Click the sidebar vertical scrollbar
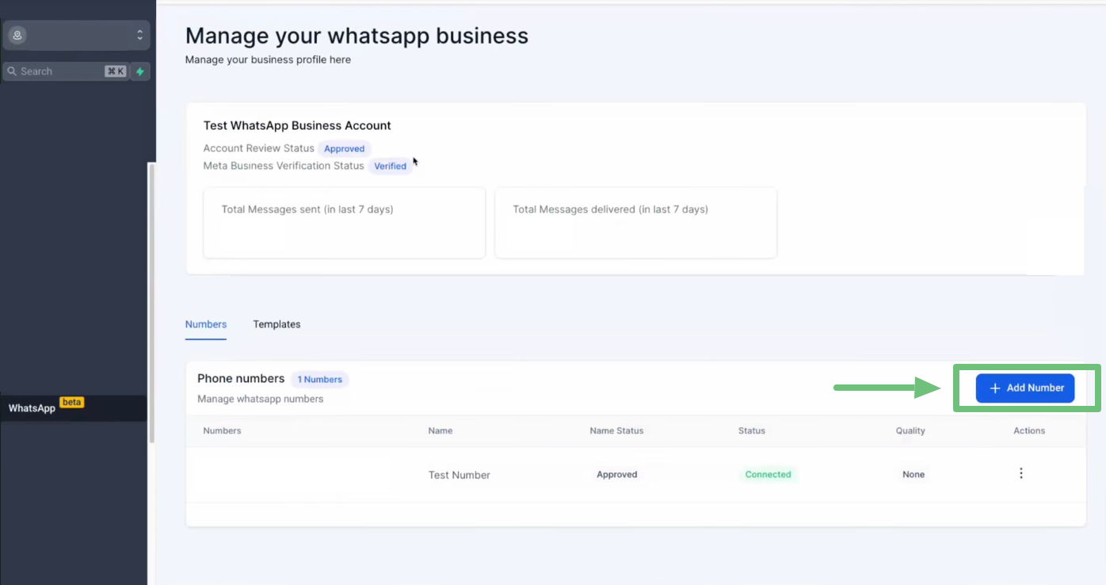The image size is (1106, 585). point(151,302)
